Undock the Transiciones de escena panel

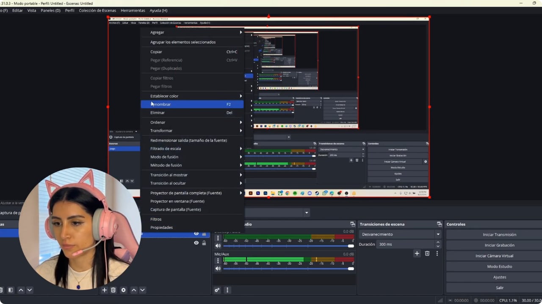[439, 224]
